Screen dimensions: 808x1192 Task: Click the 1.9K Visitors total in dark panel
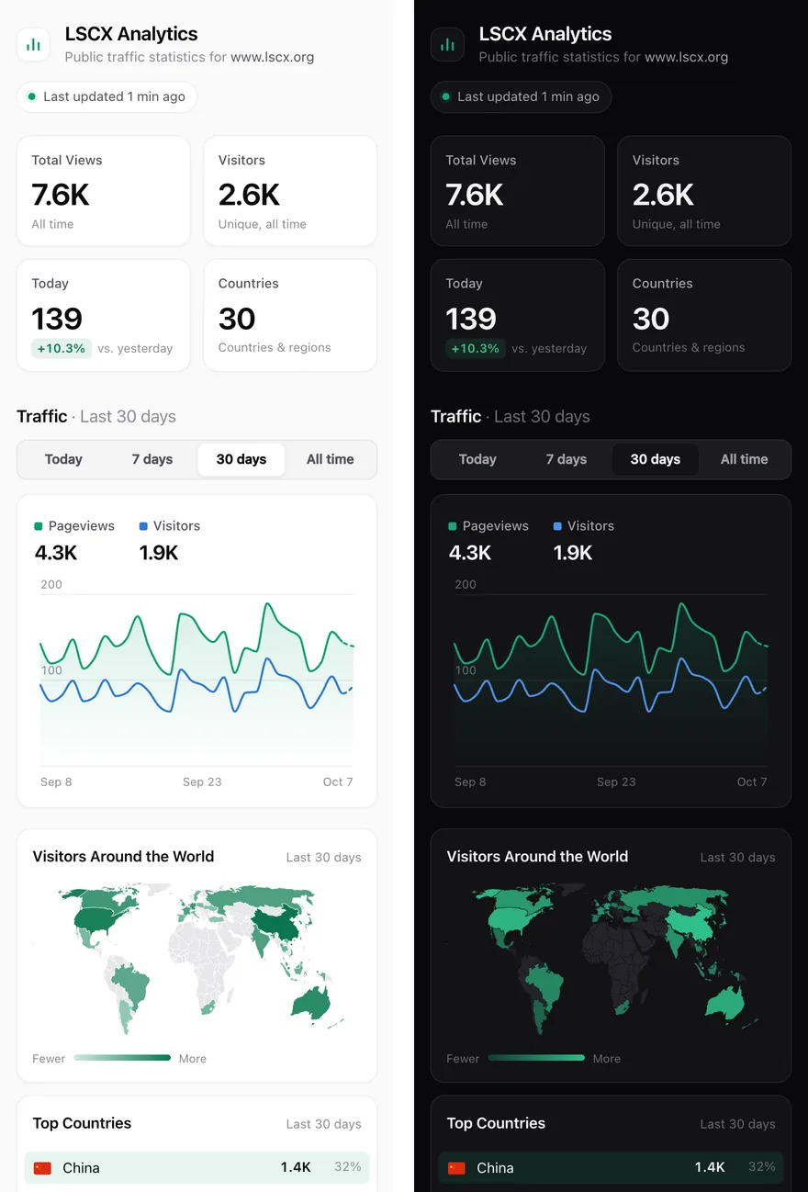pyautogui.click(x=573, y=553)
